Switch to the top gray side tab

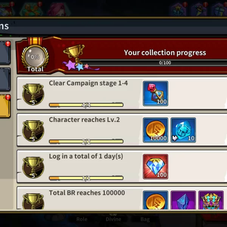(5, 53)
